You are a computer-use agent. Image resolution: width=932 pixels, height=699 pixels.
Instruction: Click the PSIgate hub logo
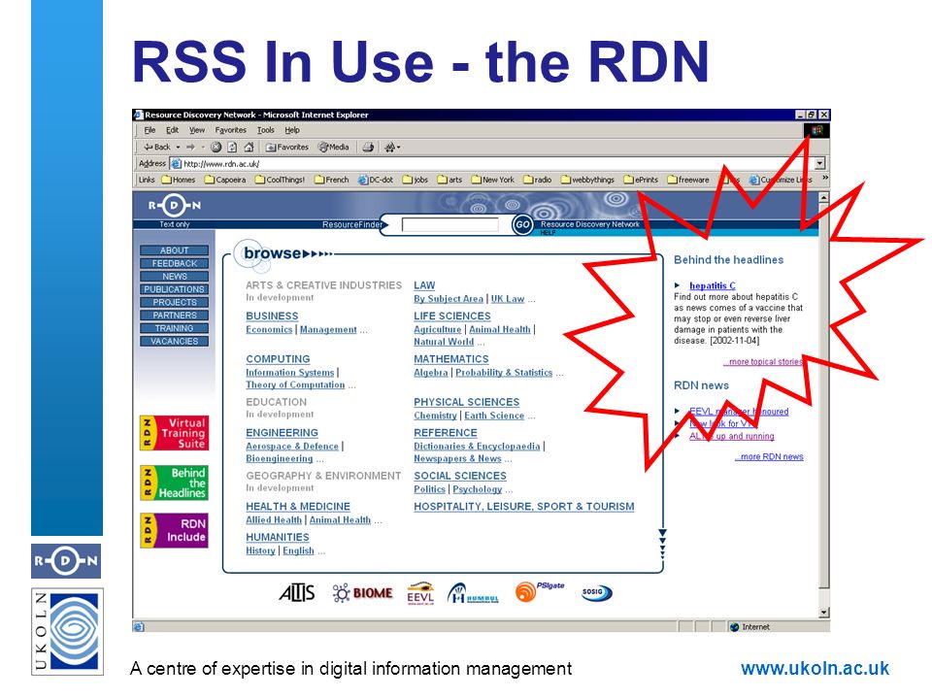pyautogui.click(x=539, y=591)
